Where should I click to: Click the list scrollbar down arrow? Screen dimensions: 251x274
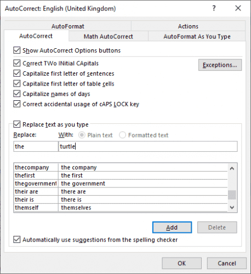(232, 207)
